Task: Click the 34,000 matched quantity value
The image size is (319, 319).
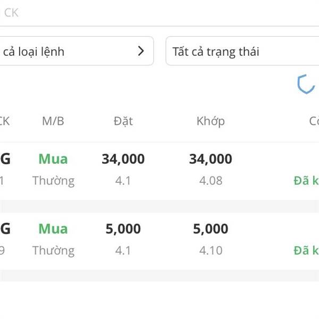Action: (211, 159)
